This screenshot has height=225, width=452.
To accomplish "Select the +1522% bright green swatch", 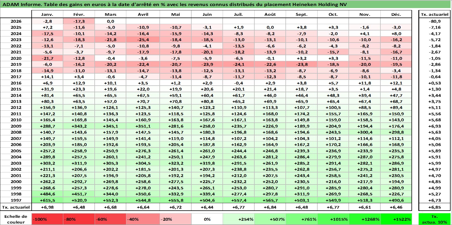I will click(x=396, y=219).
